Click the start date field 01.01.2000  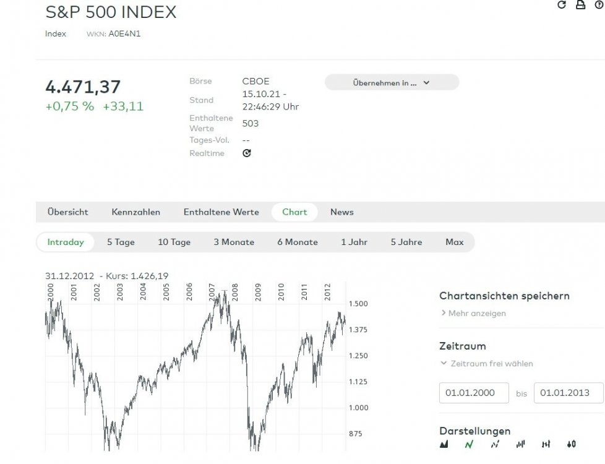click(474, 393)
